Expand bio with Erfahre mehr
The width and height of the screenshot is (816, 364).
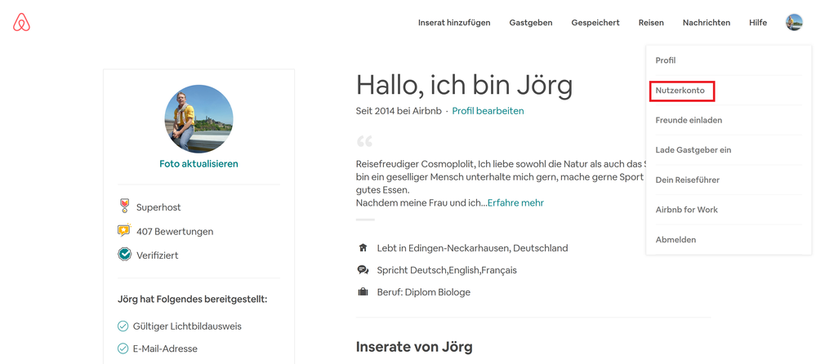tap(515, 203)
